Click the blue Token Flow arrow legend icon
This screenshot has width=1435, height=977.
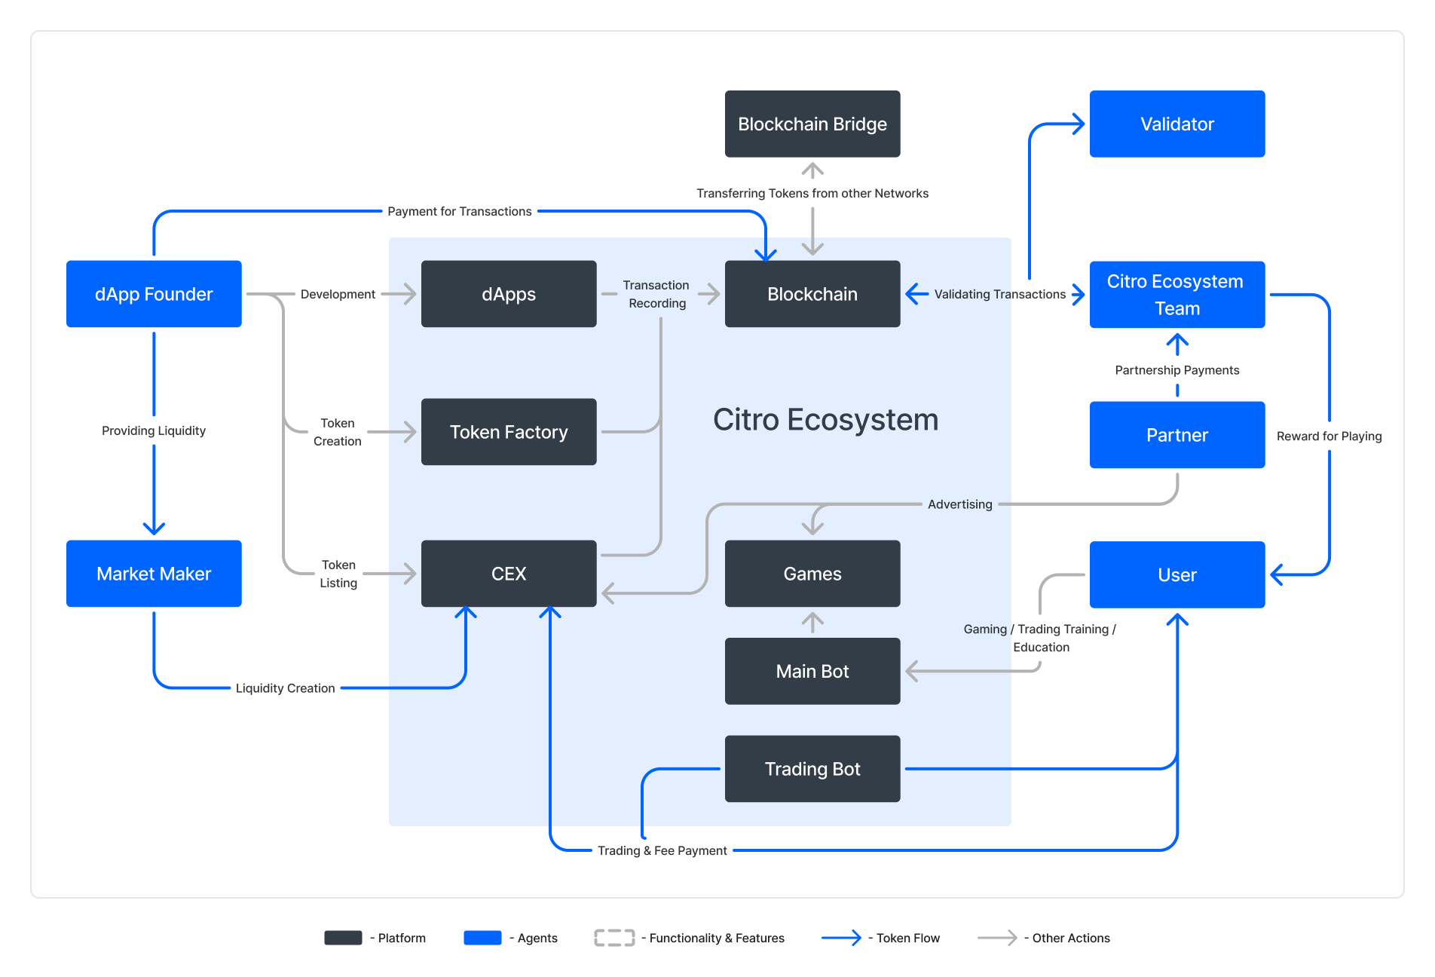(x=841, y=938)
